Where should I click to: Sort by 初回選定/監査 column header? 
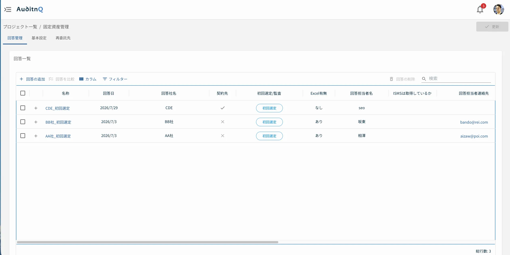point(269,93)
